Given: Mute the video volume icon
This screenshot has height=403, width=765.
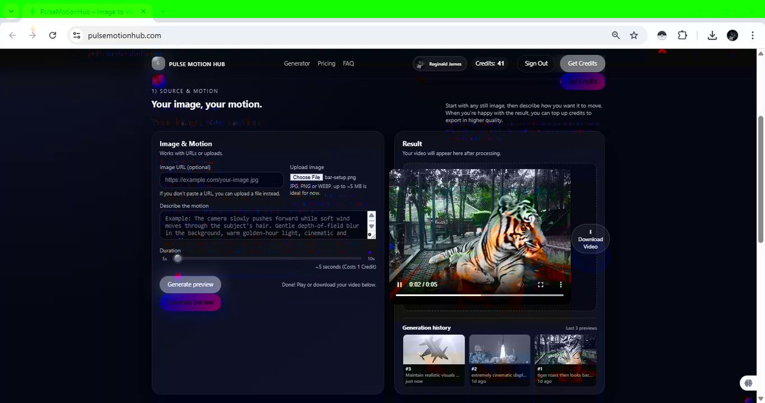Looking at the screenshot, I should point(521,285).
